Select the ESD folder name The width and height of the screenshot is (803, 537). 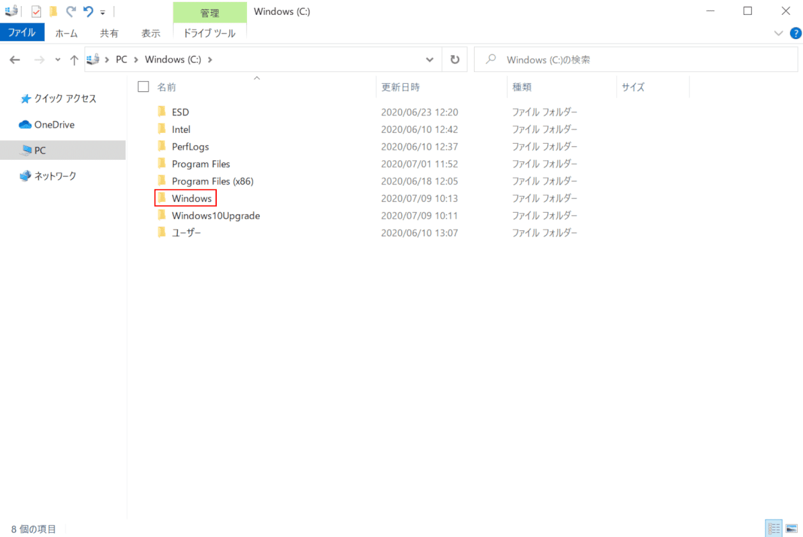[x=180, y=112]
